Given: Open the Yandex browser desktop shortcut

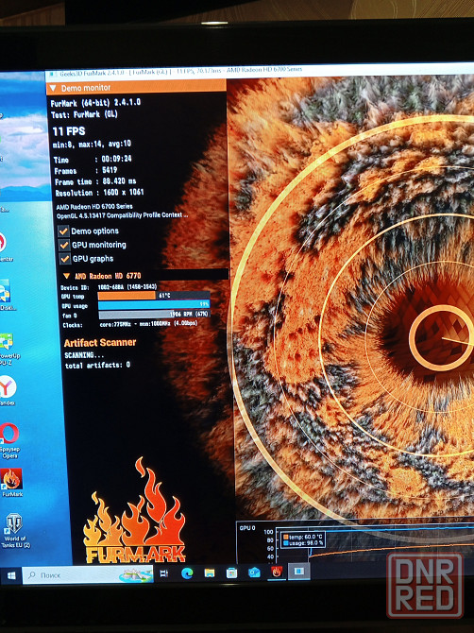Looking at the screenshot, I should pyautogui.click(x=8, y=390).
